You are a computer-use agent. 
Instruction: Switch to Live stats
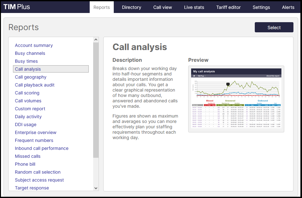[194, 7]
